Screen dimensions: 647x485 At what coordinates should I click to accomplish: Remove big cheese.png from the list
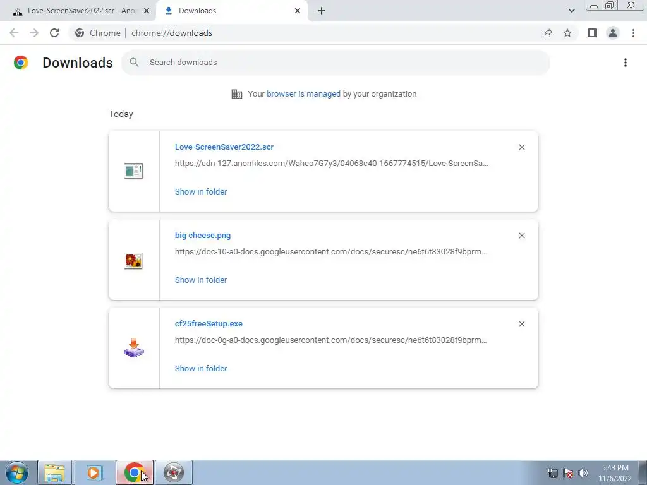click(x=521, y=236)
